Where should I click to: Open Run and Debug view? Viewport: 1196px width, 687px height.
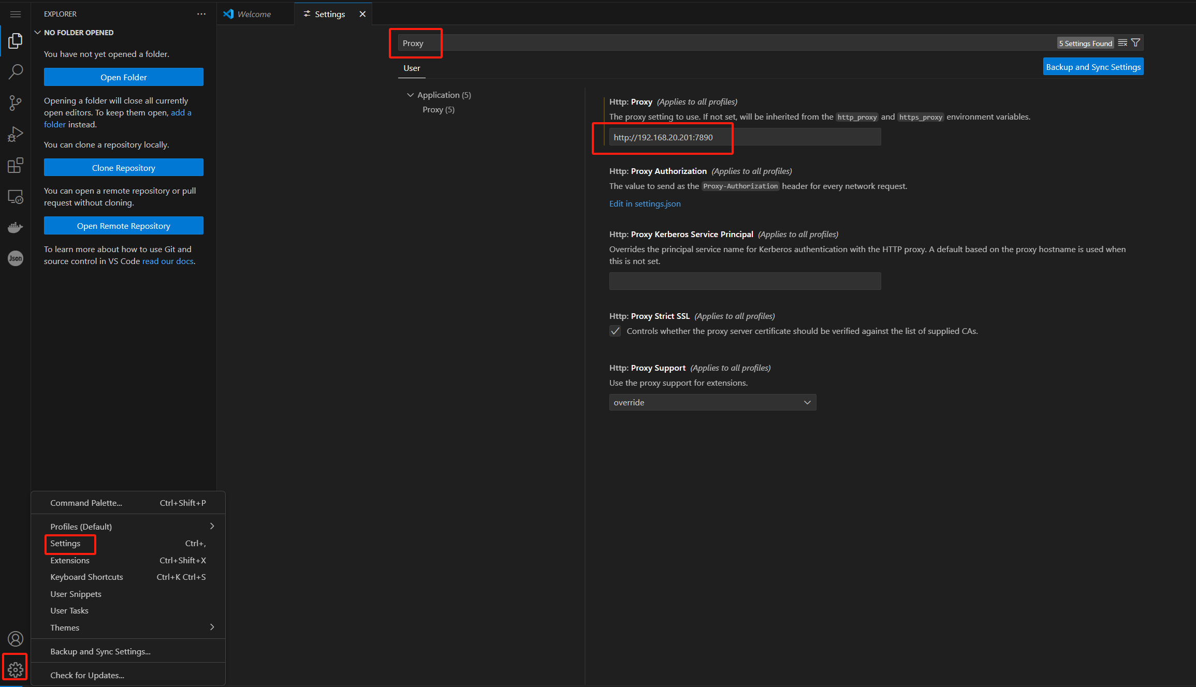[16, 134]
